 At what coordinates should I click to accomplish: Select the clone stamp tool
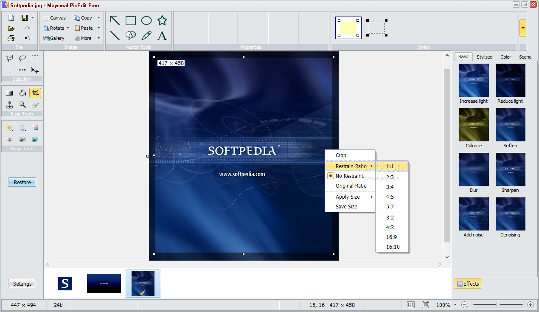click(x=10, y=105)
